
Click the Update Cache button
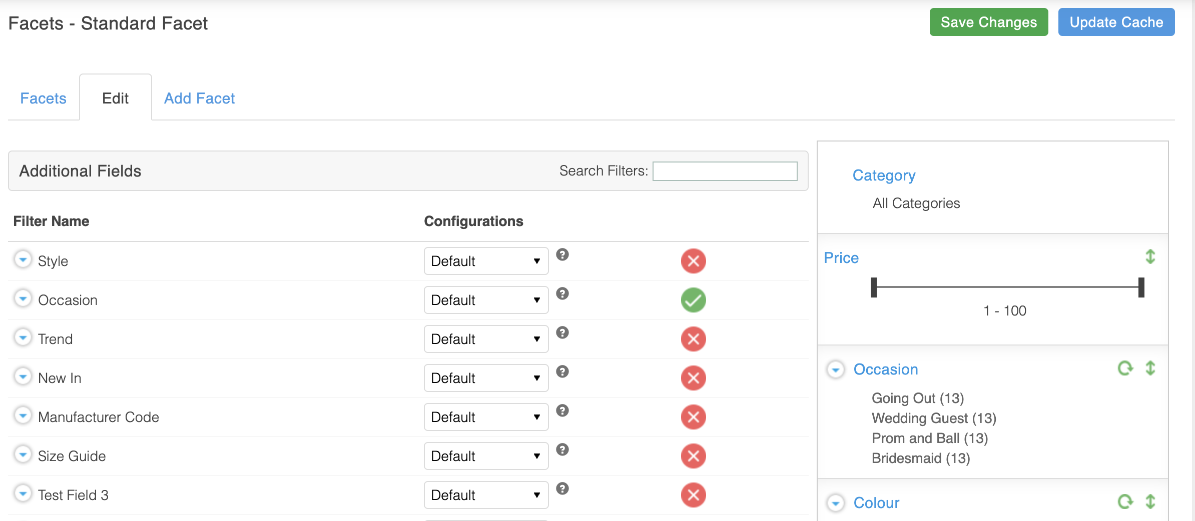pos(1116,22)
